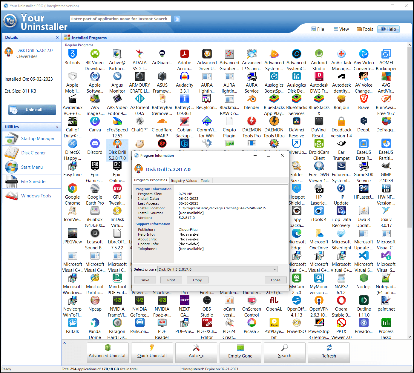414x373 pixels.
Task: Open the View menu
Action: [341, 29]
